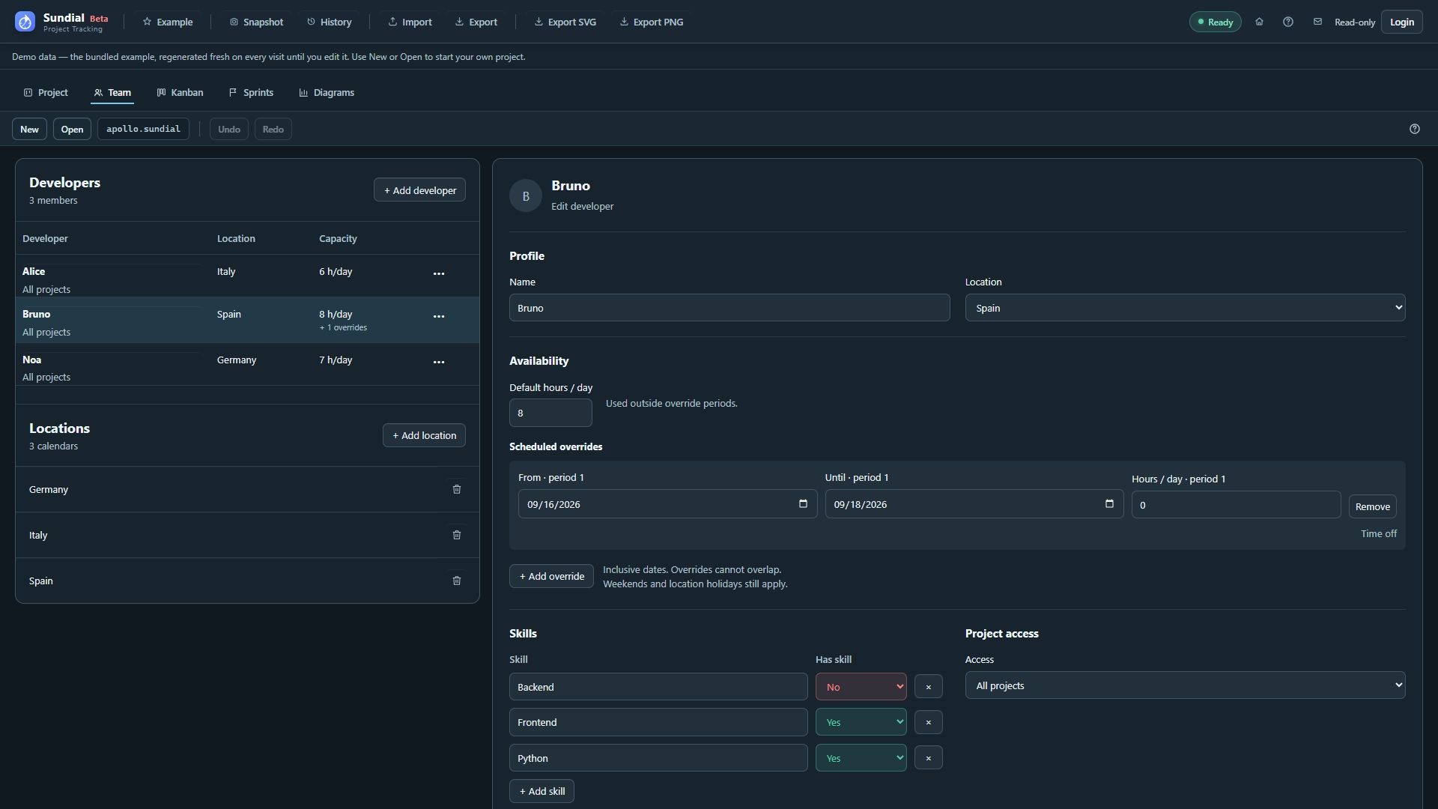Click the '+ 1 overrides' text
The image size is (1438, 809).
(343, 327)
